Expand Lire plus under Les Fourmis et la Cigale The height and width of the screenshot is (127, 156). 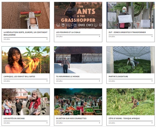[x=59, y=37]
